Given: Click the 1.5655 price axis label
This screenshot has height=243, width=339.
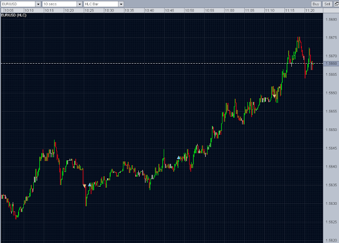Looking at the screenshot, I should click(331, 111).
